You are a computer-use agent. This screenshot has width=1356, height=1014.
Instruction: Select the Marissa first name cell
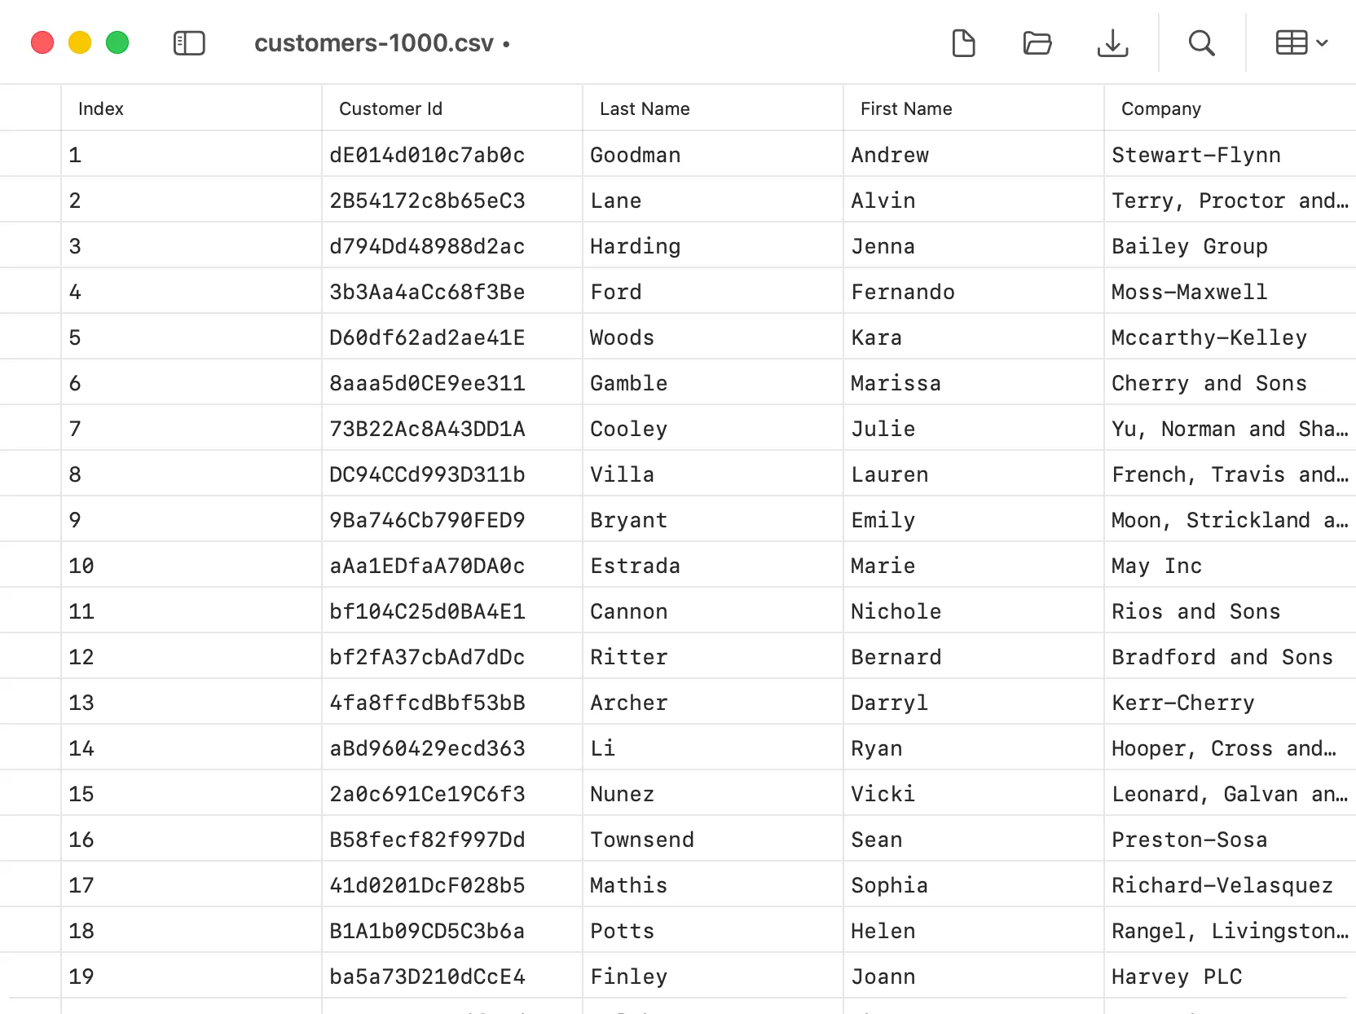point(974,382)
